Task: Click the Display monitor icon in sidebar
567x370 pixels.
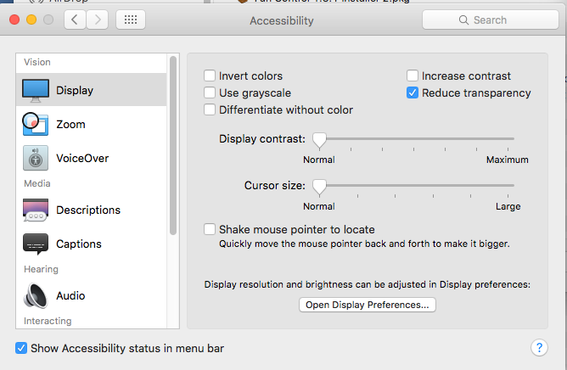Action: 36,90
